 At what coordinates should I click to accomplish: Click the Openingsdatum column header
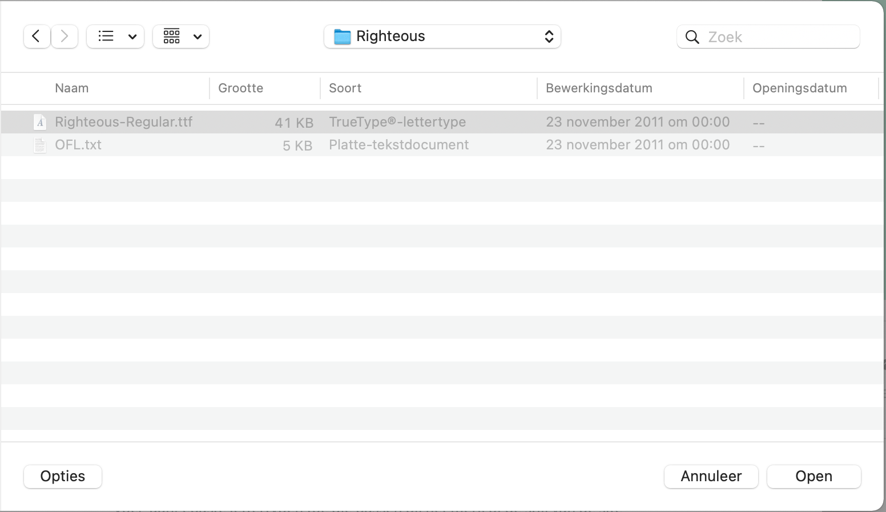(x=800, y=88)
